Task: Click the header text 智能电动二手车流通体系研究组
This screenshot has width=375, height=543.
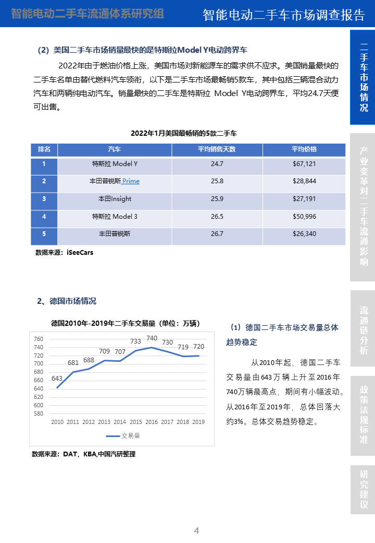Action: point(87,14)
